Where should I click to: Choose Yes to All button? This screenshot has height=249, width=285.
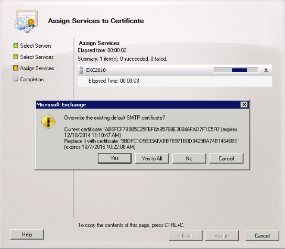(152, 158)
